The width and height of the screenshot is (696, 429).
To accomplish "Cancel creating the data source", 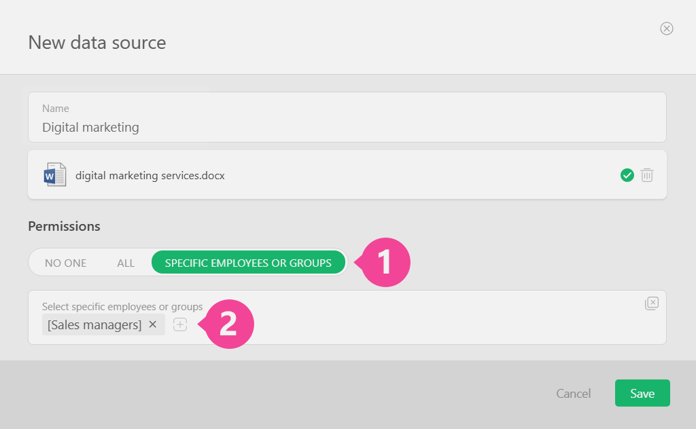I will [x=573, y=394].
